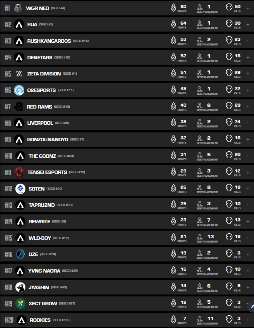254x328 pixels.
Task: Click best placement podium icon for LIVERPOOL
Action: (199, 123)
